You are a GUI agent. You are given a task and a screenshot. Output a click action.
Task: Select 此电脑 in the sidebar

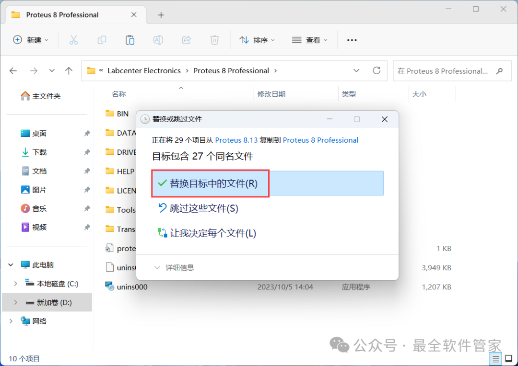click(37, 265)
